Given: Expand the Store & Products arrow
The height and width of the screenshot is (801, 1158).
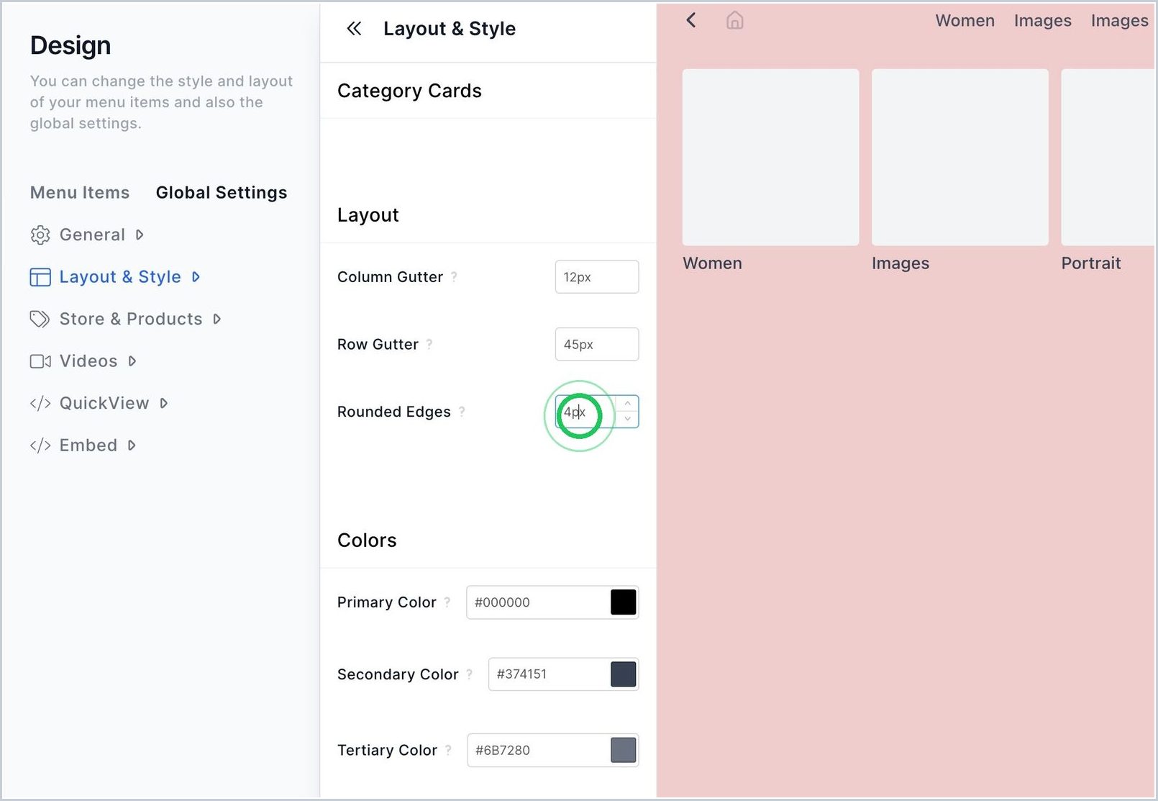Looking at the screenshot, I should [217, 319].
